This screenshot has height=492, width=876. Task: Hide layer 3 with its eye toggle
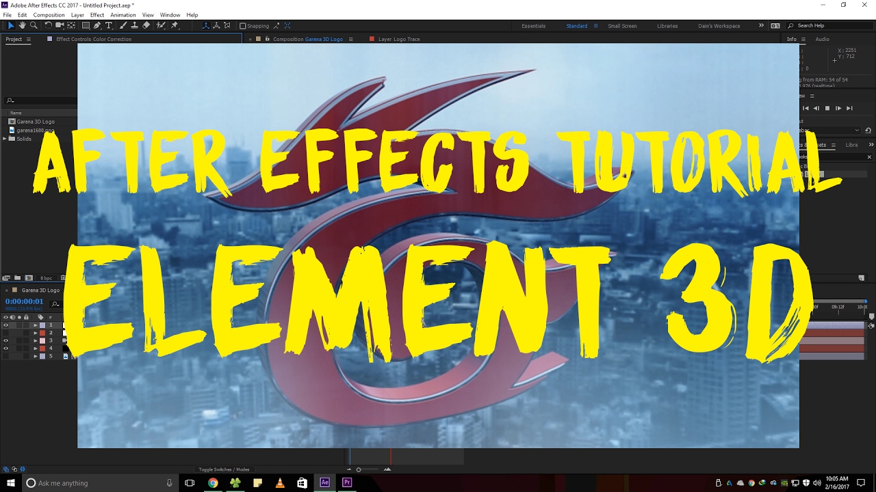point(5,340)
